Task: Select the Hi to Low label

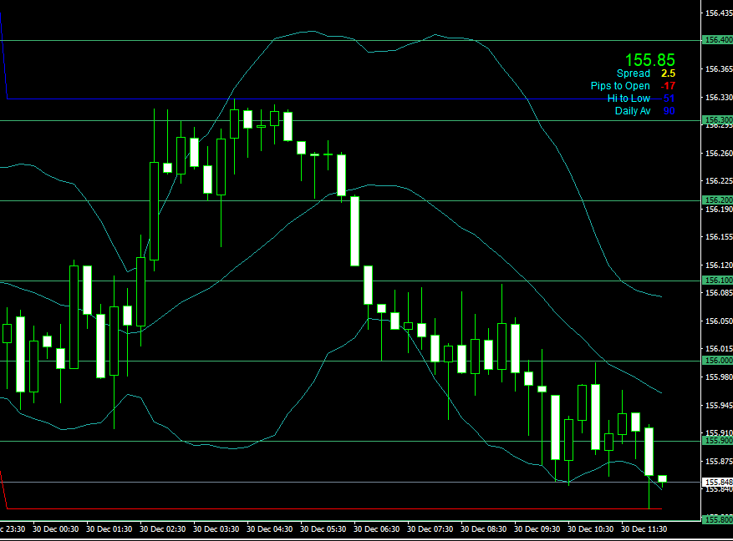Action: pos(628,99)
